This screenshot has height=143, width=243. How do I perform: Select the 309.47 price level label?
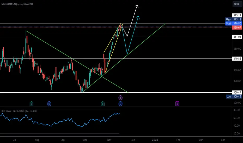[x=237, y=93]
